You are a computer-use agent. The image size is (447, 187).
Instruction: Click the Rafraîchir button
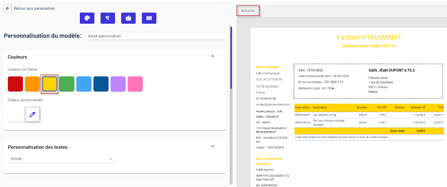[248, 10]
